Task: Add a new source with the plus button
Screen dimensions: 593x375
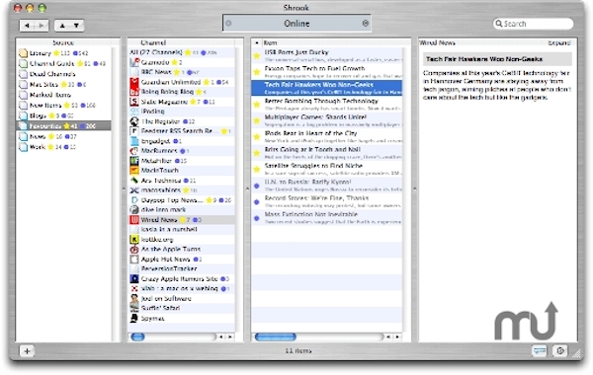Action: (x=27, y=351)
